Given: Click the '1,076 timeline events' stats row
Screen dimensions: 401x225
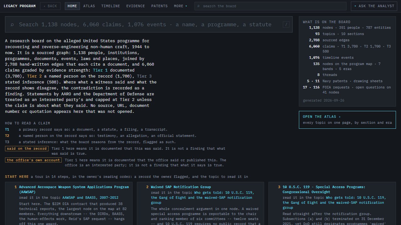Looking at the screenshot, I should coord(347,57).
